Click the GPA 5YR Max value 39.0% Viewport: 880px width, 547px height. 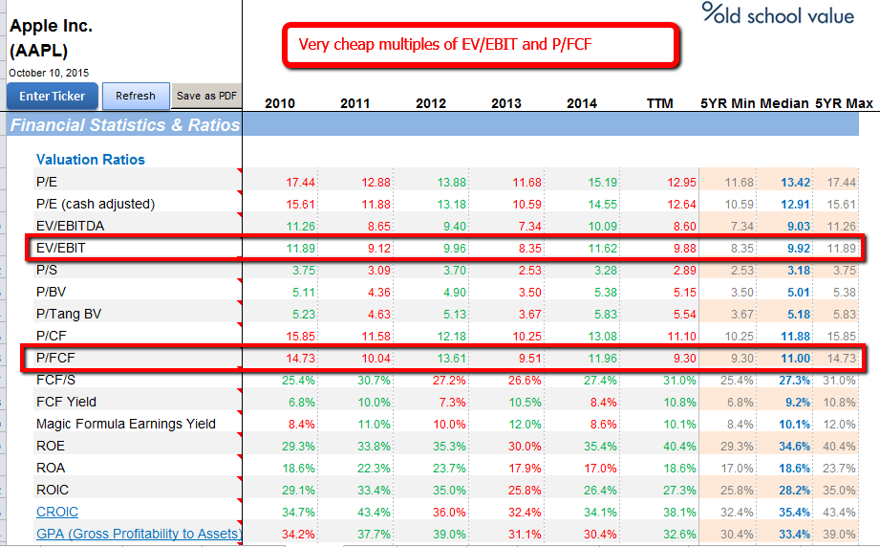pyautogui.click(x=839, y=535)
